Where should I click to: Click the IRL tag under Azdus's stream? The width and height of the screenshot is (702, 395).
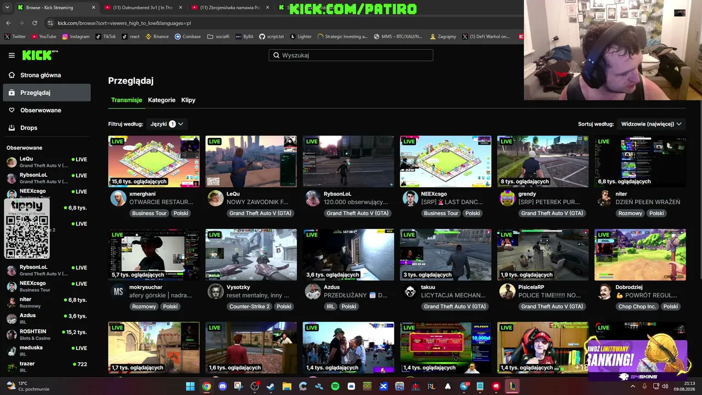(x=331, y=307)
